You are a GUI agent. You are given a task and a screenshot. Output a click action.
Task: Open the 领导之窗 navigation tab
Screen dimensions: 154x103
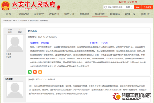coord(24,14)
